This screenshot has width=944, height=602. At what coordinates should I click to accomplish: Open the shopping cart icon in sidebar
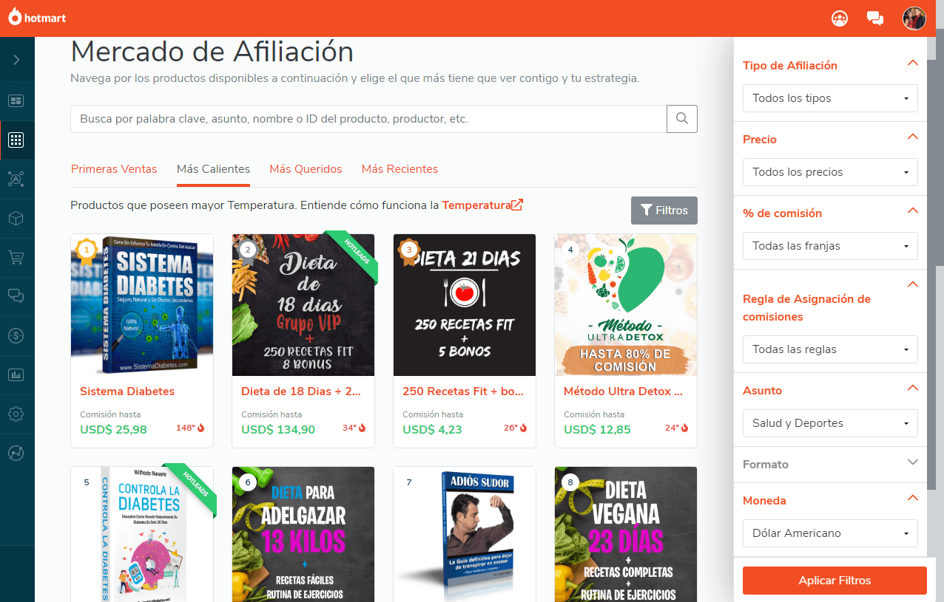(x=16, y=257)
